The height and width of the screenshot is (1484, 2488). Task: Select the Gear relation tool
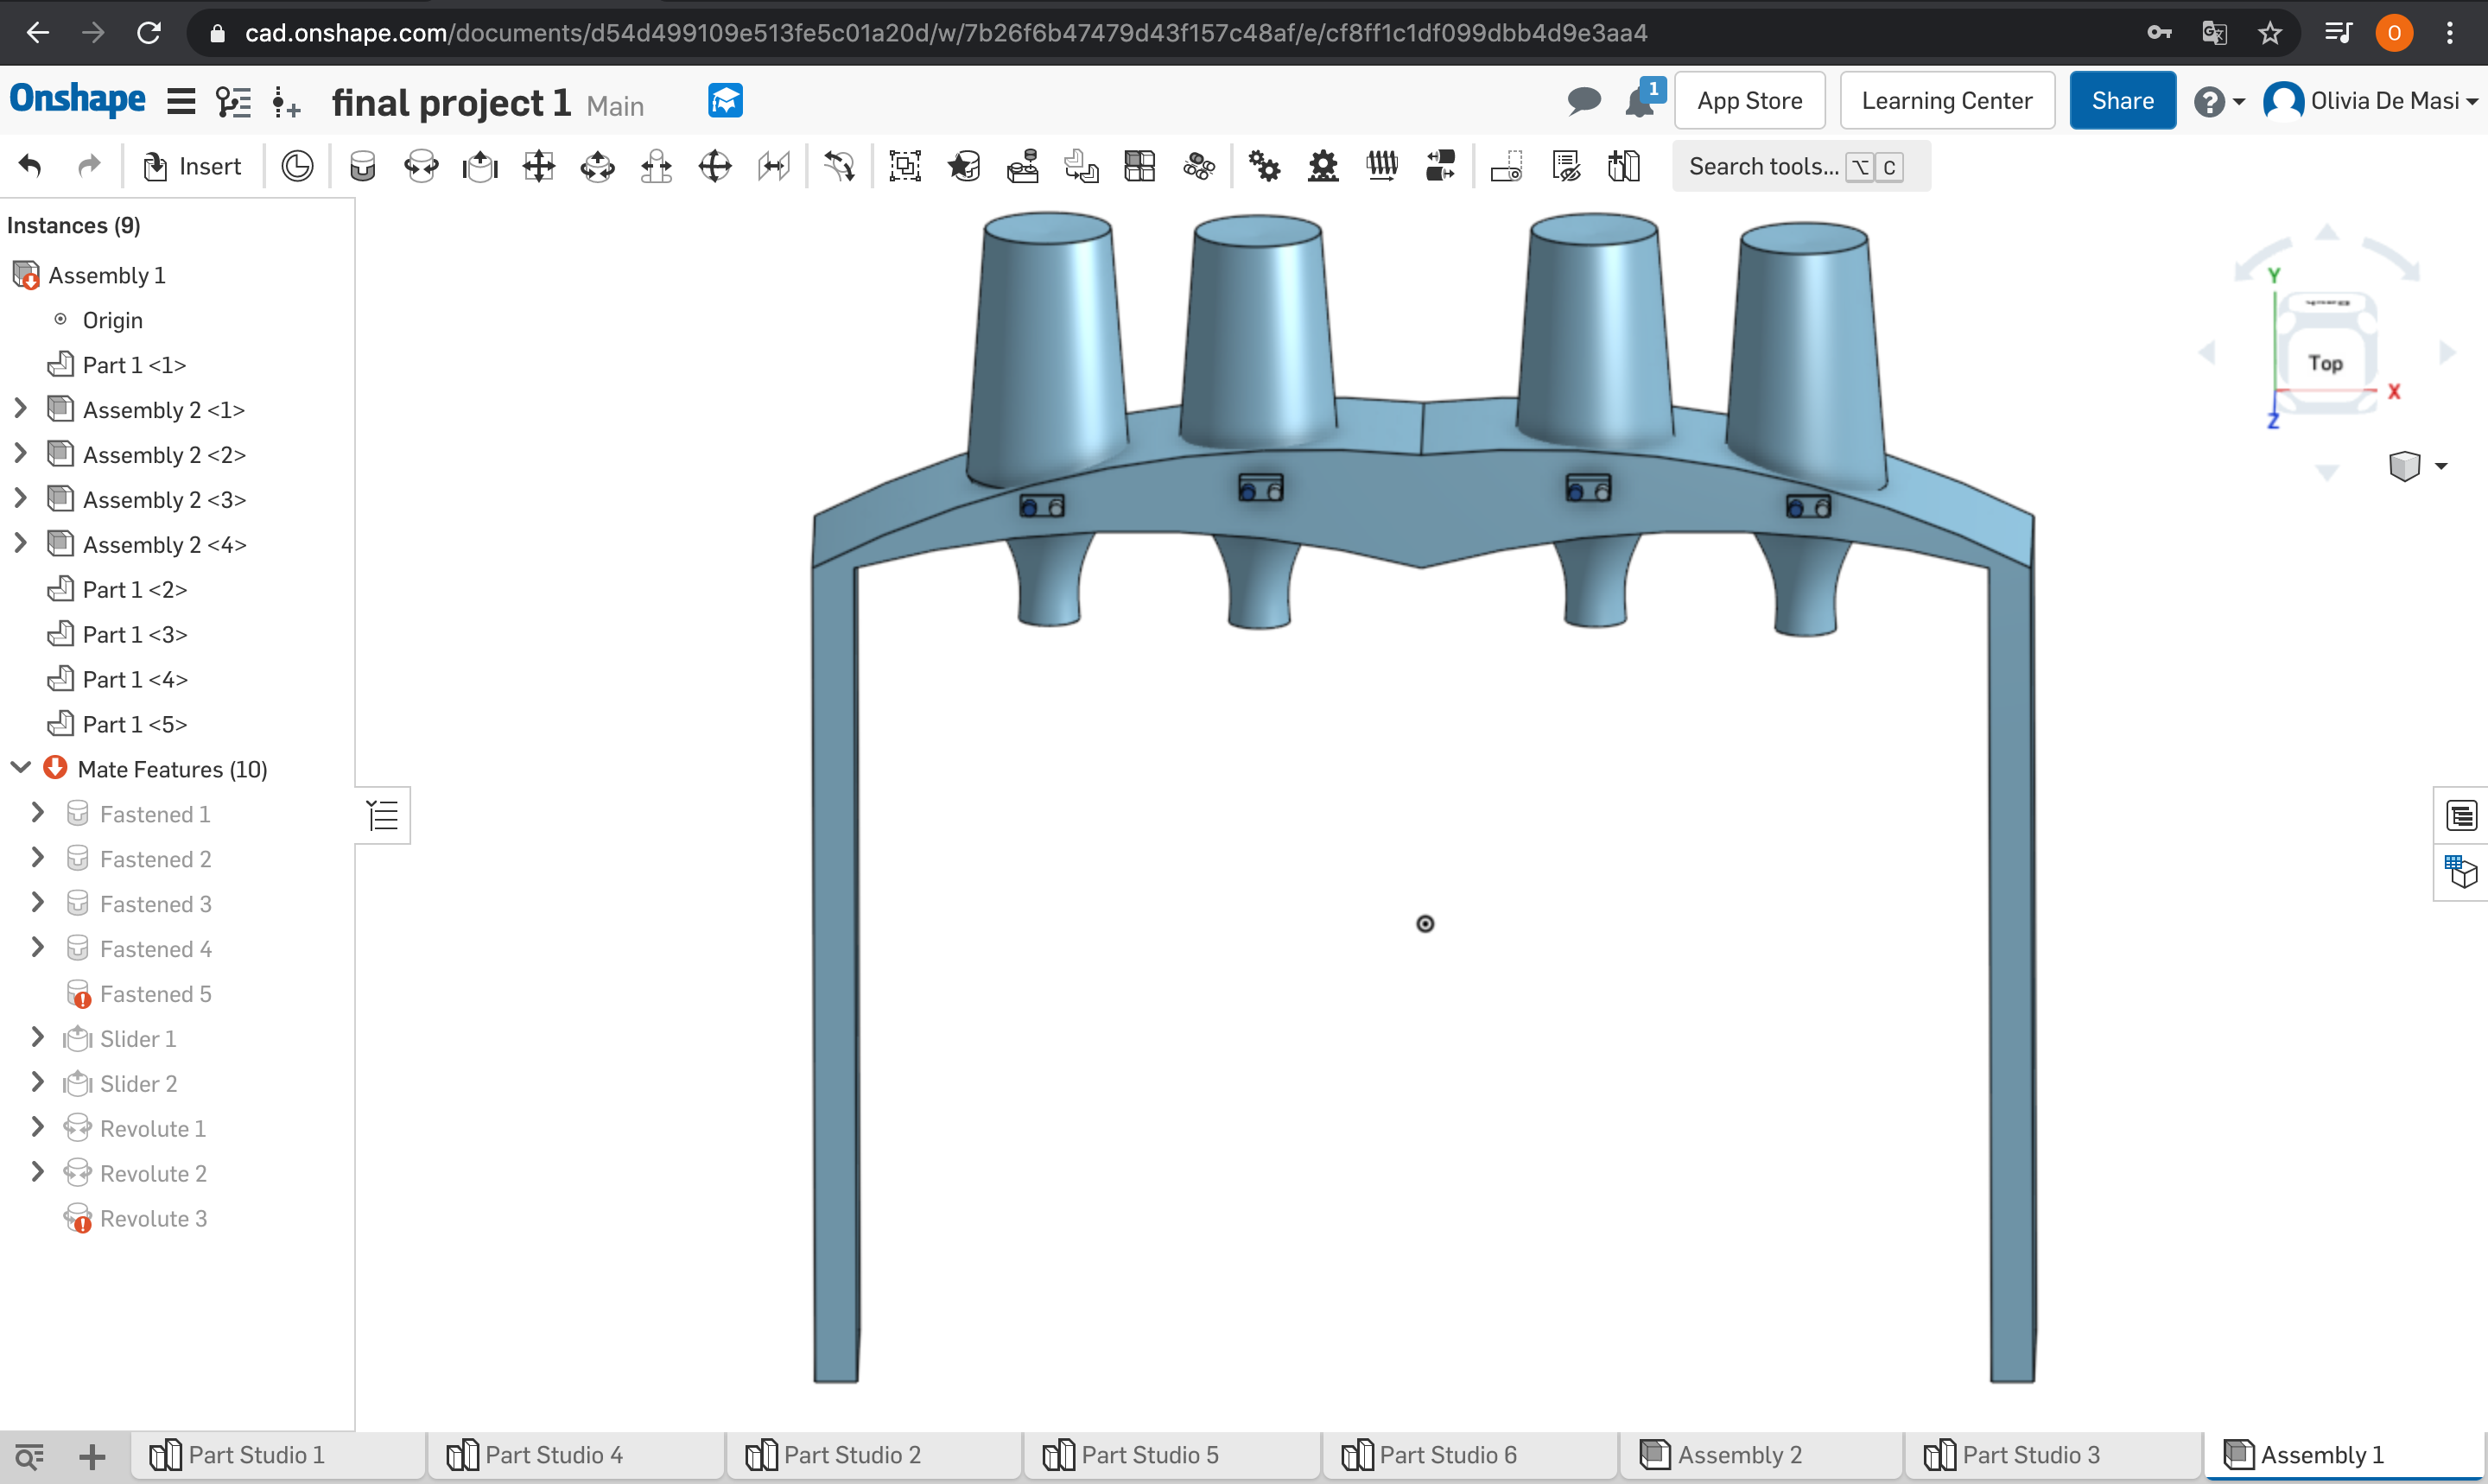pos(1264,166)
